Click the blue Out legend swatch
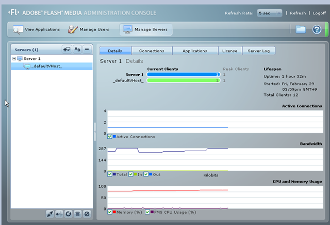This screenshot has width=330, height=225. (151, 174)
